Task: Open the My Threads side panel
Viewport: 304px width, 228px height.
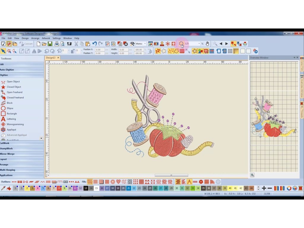Action: point(302,109)
